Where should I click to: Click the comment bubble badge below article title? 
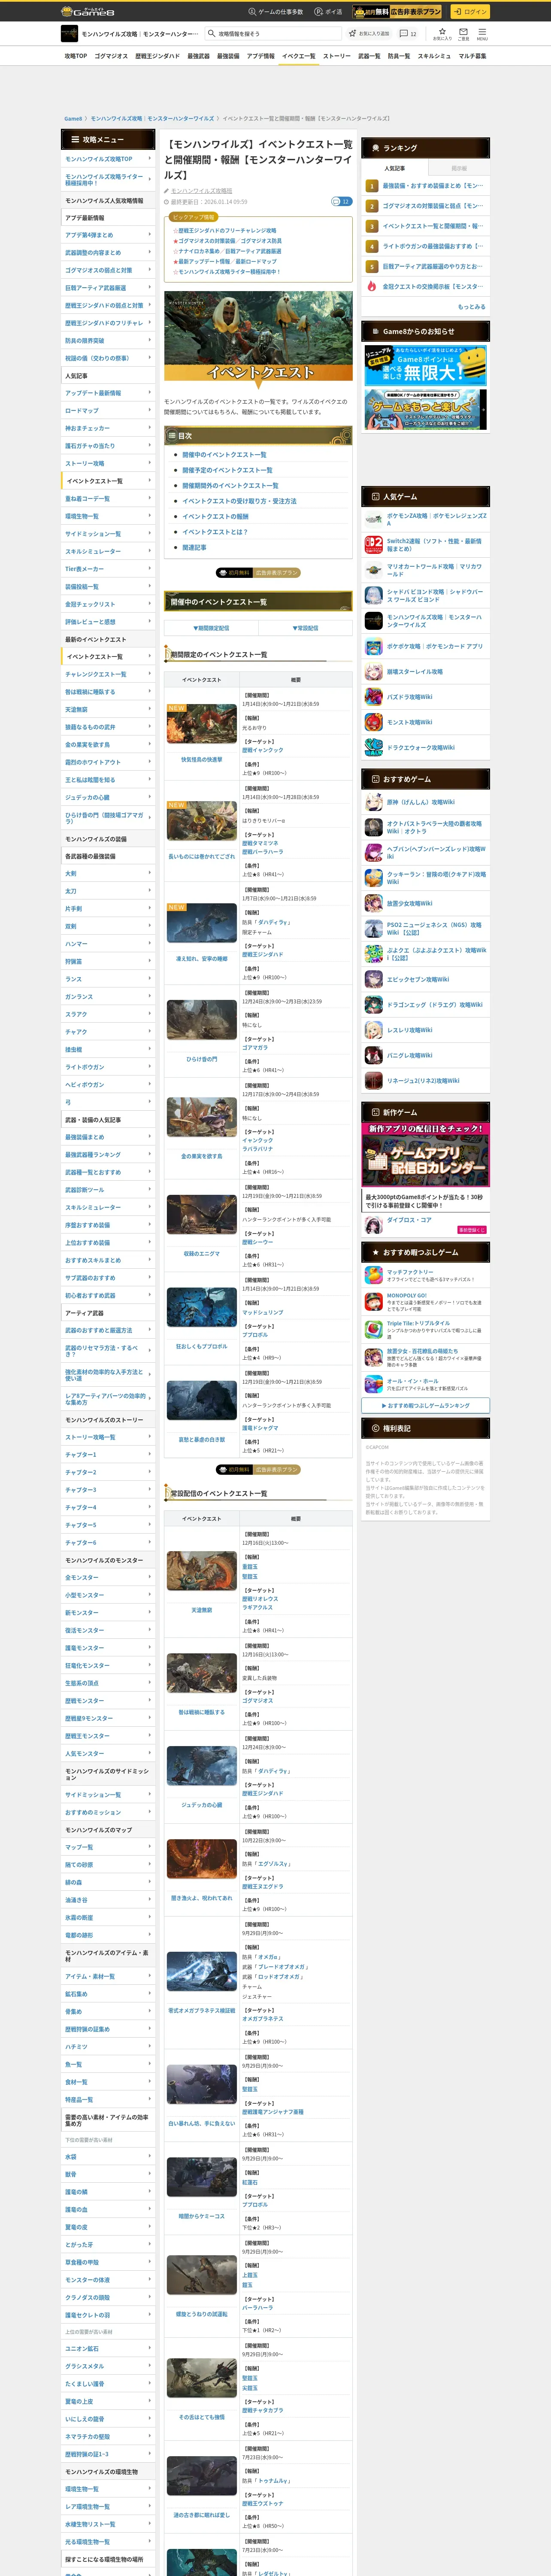click(x=341, y=201)
